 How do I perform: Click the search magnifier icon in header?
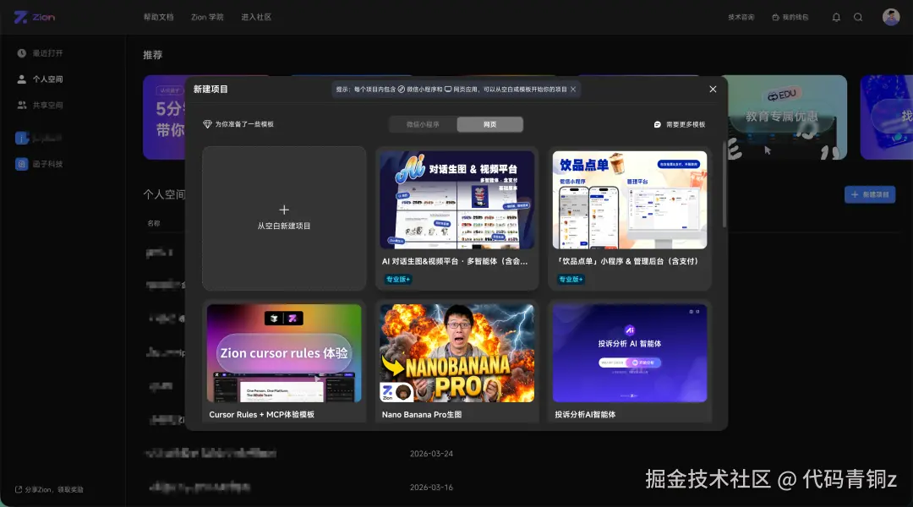(858, 18)
